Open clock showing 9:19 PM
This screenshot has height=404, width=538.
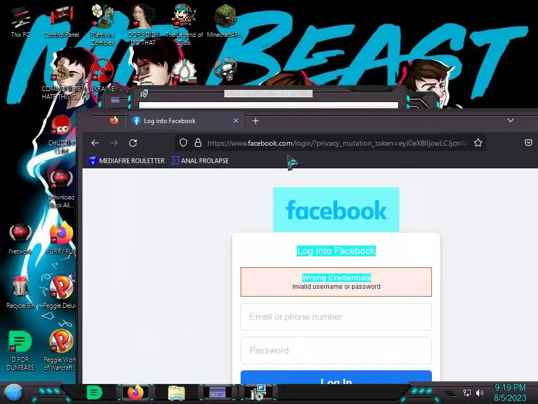pyautogui.click(x=510, y=392)
